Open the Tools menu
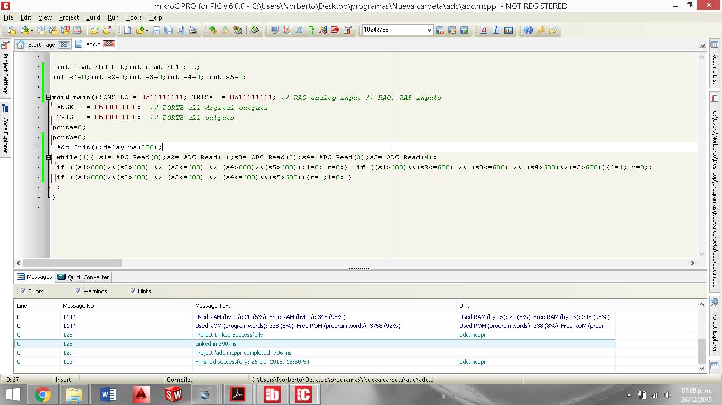This screenshot has width=722, height=405. (134, 17)
